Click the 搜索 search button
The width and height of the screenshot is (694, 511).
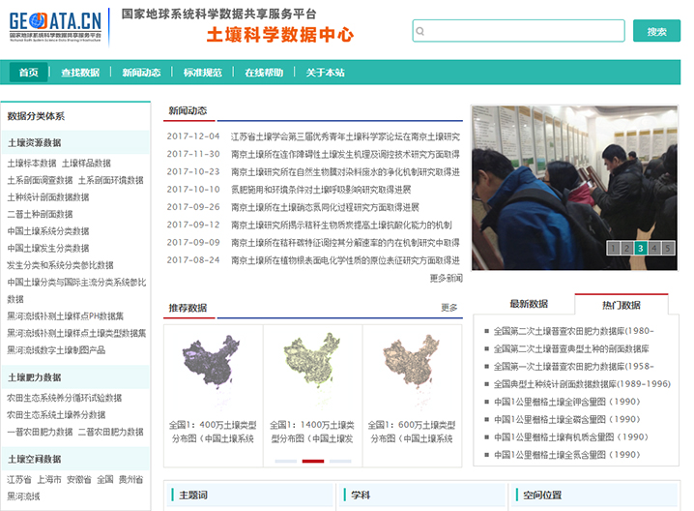tap(656, 31)
